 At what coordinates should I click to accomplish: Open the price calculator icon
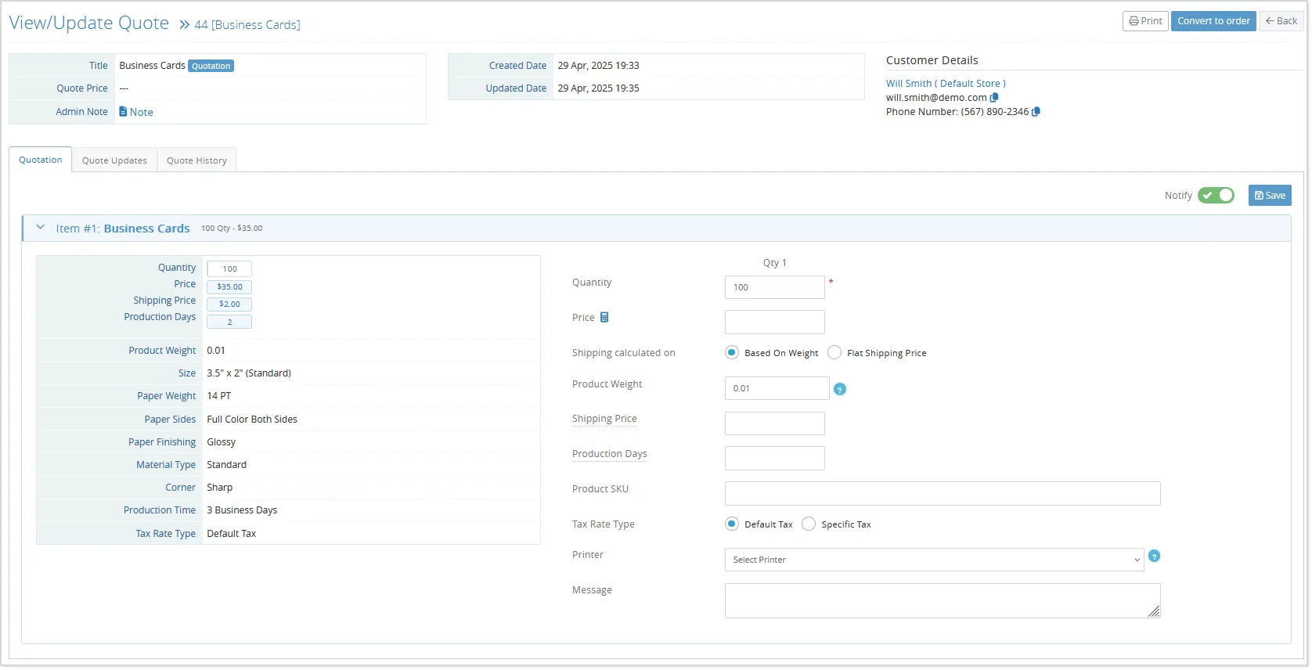[604, 318]
